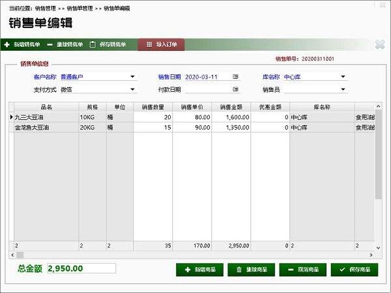391x293 pixels.
Task: Click the 总金额 total amount field
Action: coord(81,268)
